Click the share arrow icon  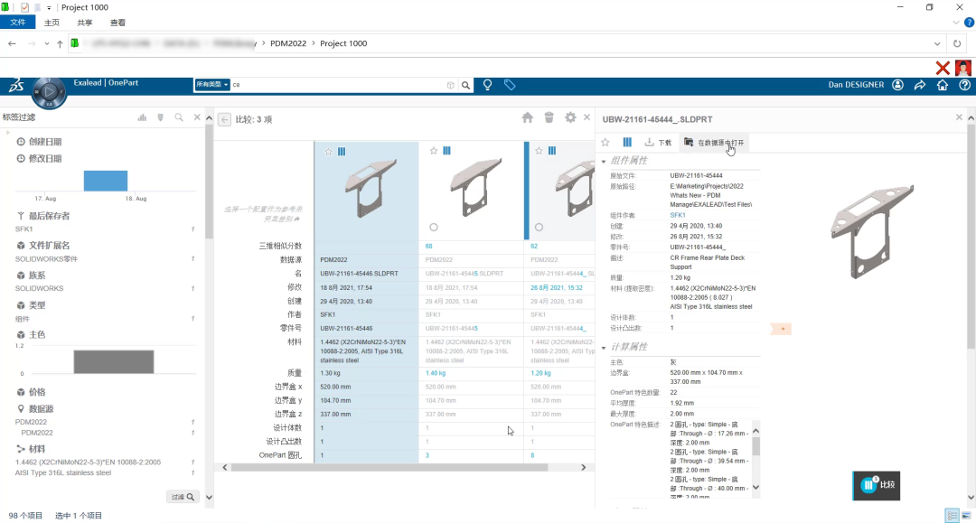pos(920,85)
